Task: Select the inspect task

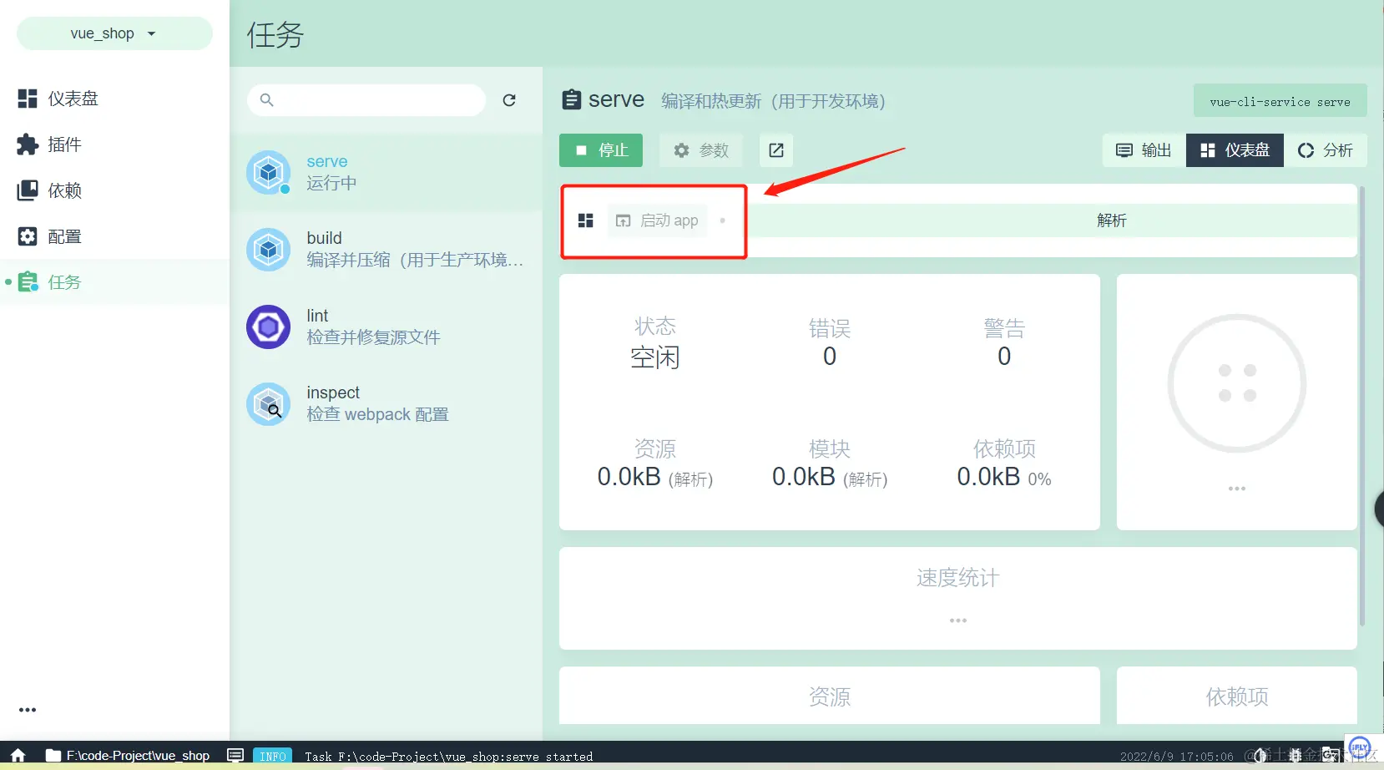Action: coord(386,403)
